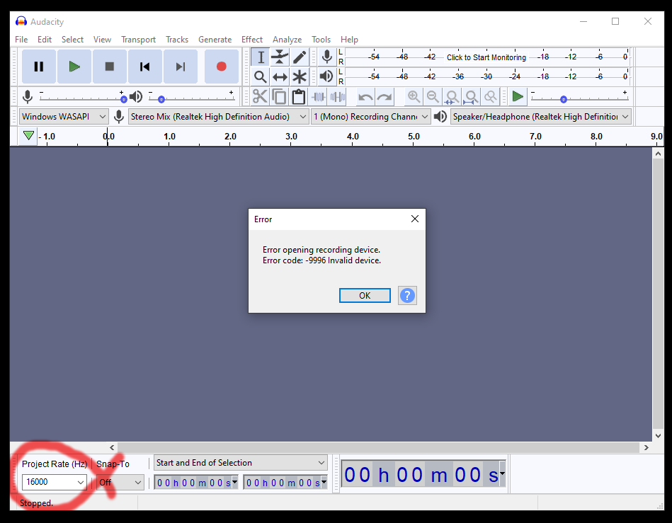Open the selection end time format arrow

pyautogui.click(x=324, y=482)
